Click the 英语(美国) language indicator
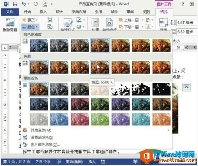Image resolution: width=198 pixels, height=166 pixels. [74, 162]
